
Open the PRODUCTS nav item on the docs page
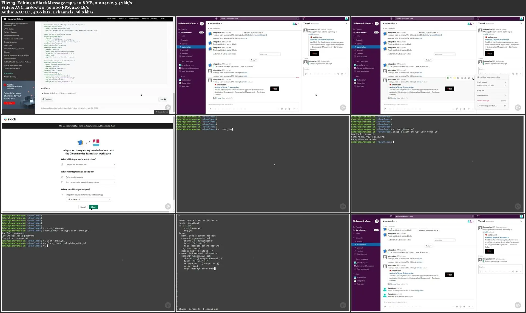pos(123,19)
